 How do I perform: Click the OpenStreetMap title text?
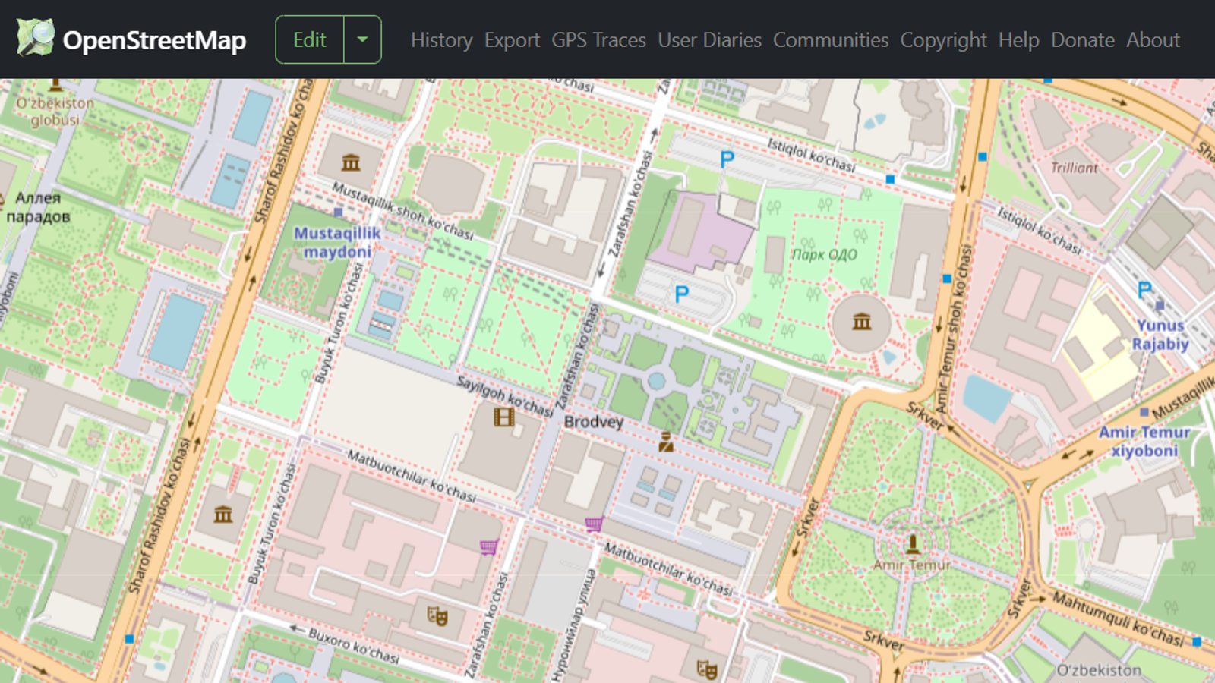pyautogui.click(x=154, y=40)
